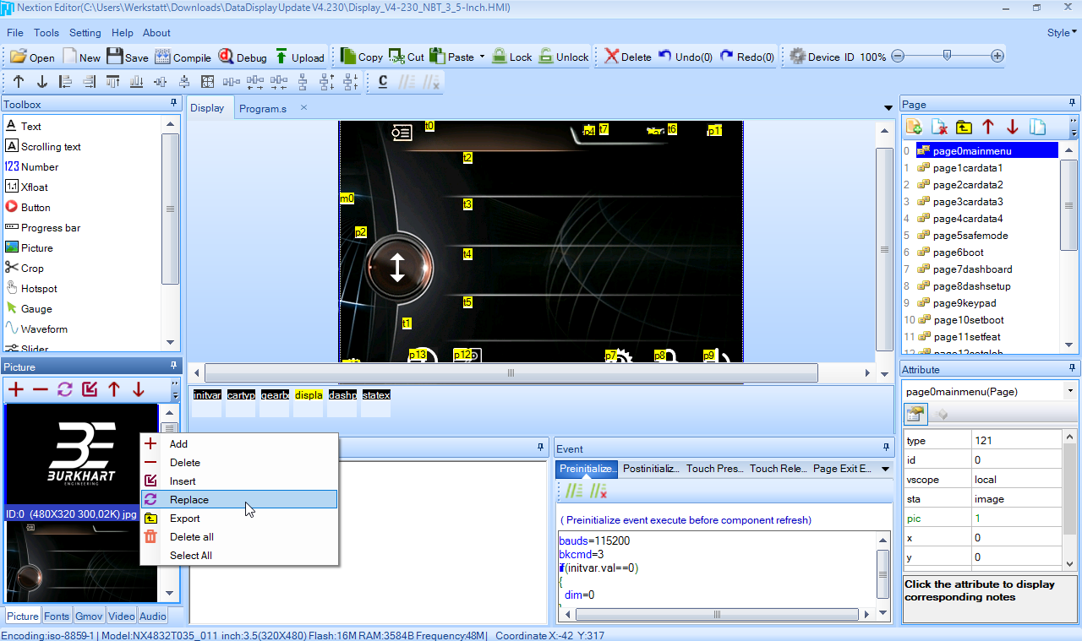
Task: Expand the Attribute component selector dropdown
Action: click(1069, 392)
